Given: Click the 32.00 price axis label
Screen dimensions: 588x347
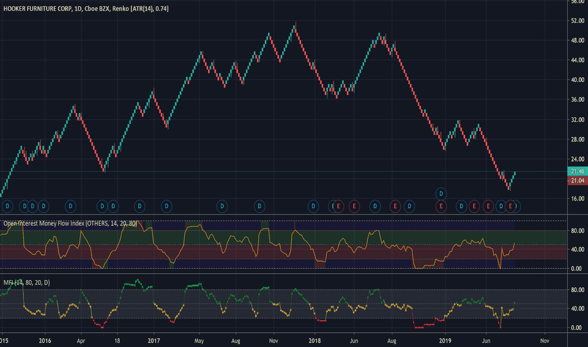Looking at the screenshot, I should [x=577, y=120].
